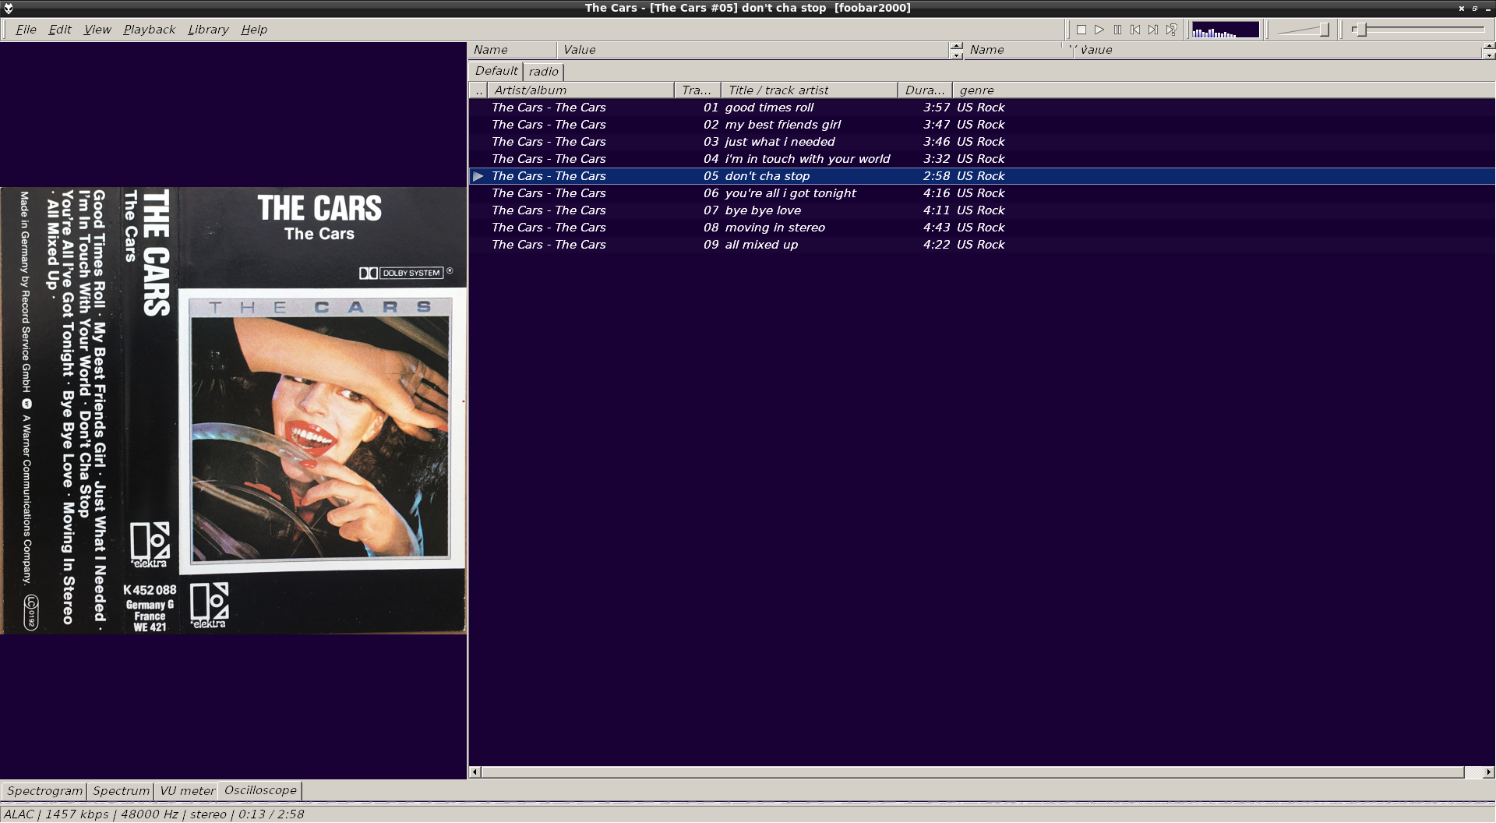Open the Playback menu
1496x823 pixels.
pyautogui.click(x=149, y=30)
